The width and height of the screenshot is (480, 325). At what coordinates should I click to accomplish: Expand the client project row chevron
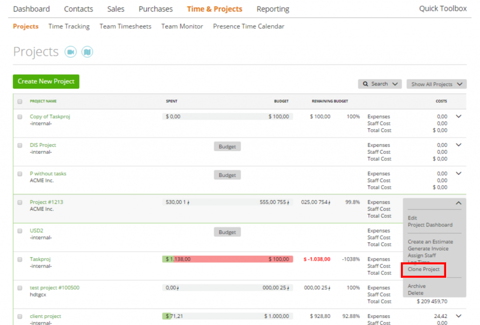pos(458,316)
